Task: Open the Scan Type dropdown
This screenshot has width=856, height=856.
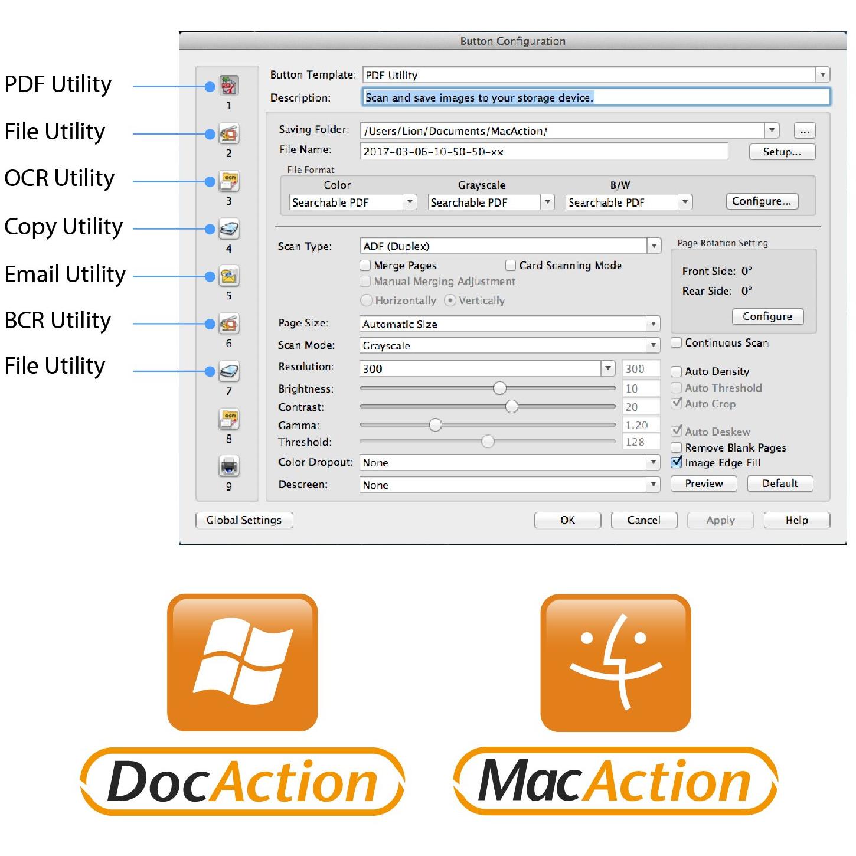Action: 654,246
